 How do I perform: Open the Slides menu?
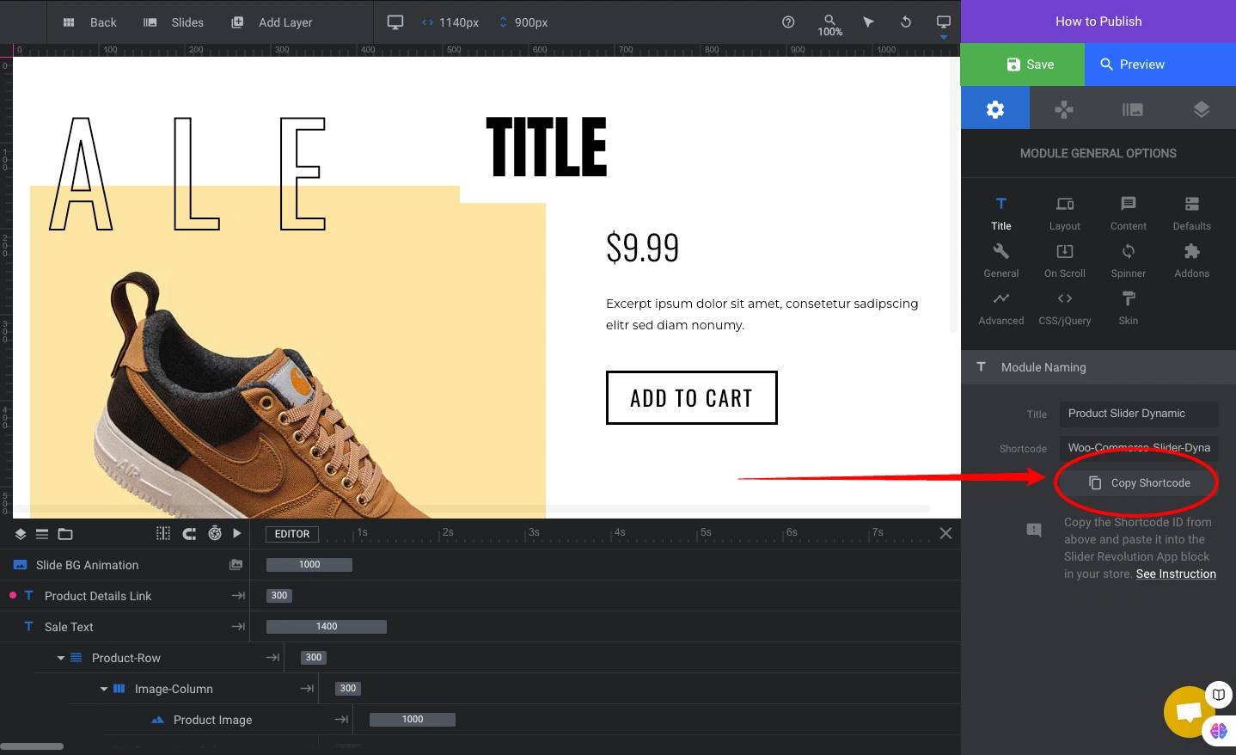coord(174,22)
